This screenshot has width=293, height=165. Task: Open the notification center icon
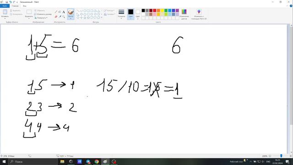(x=288, y=161)
